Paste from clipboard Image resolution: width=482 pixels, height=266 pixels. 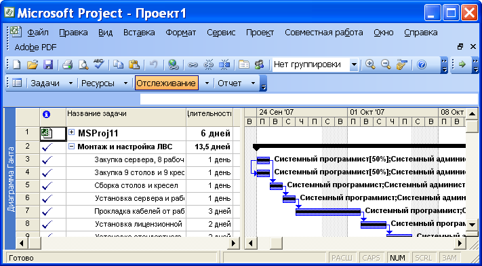pos(134,64)
